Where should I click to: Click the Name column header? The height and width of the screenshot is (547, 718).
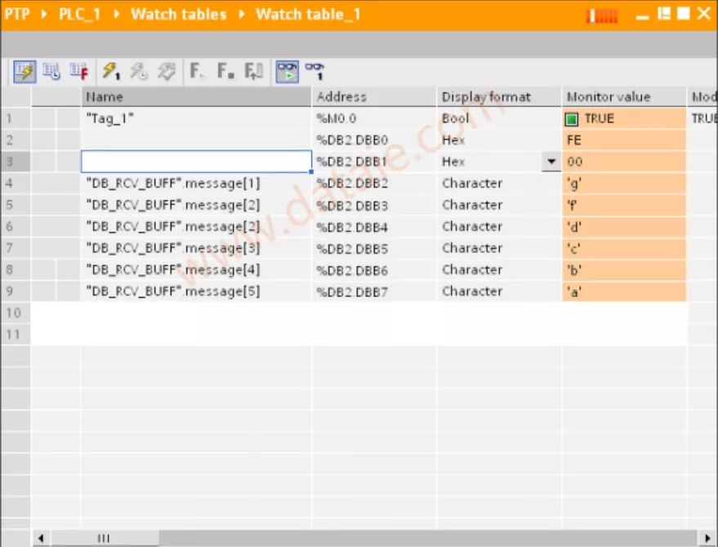click(x=196, y=96)
